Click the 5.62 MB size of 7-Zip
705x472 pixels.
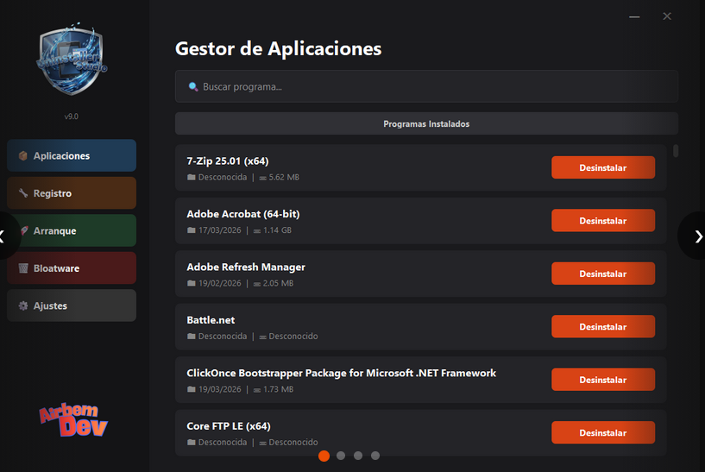coord(284,177)
